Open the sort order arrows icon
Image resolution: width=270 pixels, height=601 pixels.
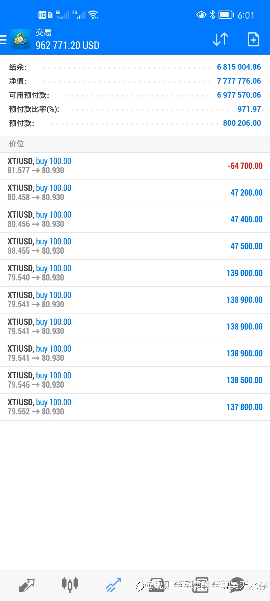coord(220,39)
